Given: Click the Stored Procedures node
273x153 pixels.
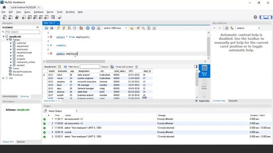Looking at the screenshot, I should [x=22, y=72].
